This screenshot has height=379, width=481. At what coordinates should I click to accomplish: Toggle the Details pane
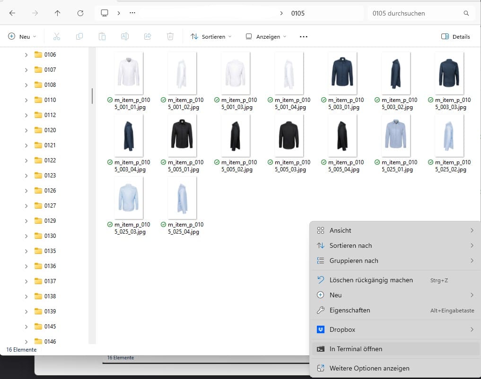(x=455, y=36)
